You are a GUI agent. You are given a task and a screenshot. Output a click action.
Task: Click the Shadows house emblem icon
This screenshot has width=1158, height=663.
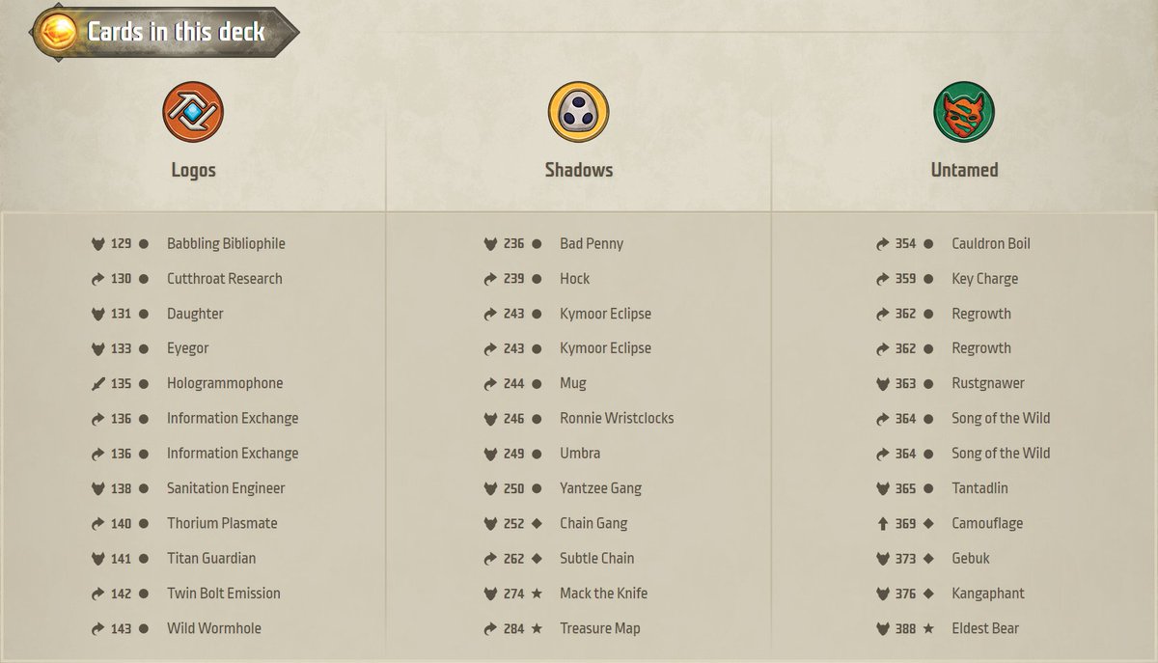[x=579, y=112]
